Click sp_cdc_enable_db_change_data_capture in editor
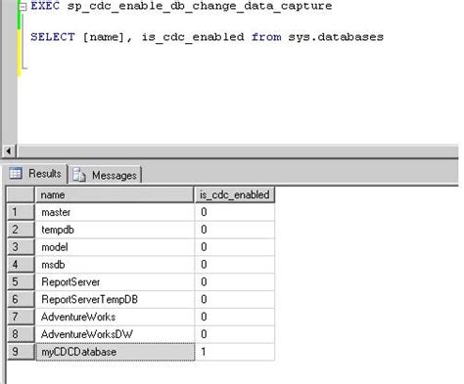The width and height of the screenshot is (464, 384). click(200, 7)
